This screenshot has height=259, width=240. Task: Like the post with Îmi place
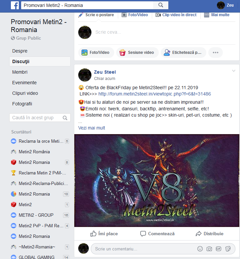pyautogui.click(x=104, y=234)
